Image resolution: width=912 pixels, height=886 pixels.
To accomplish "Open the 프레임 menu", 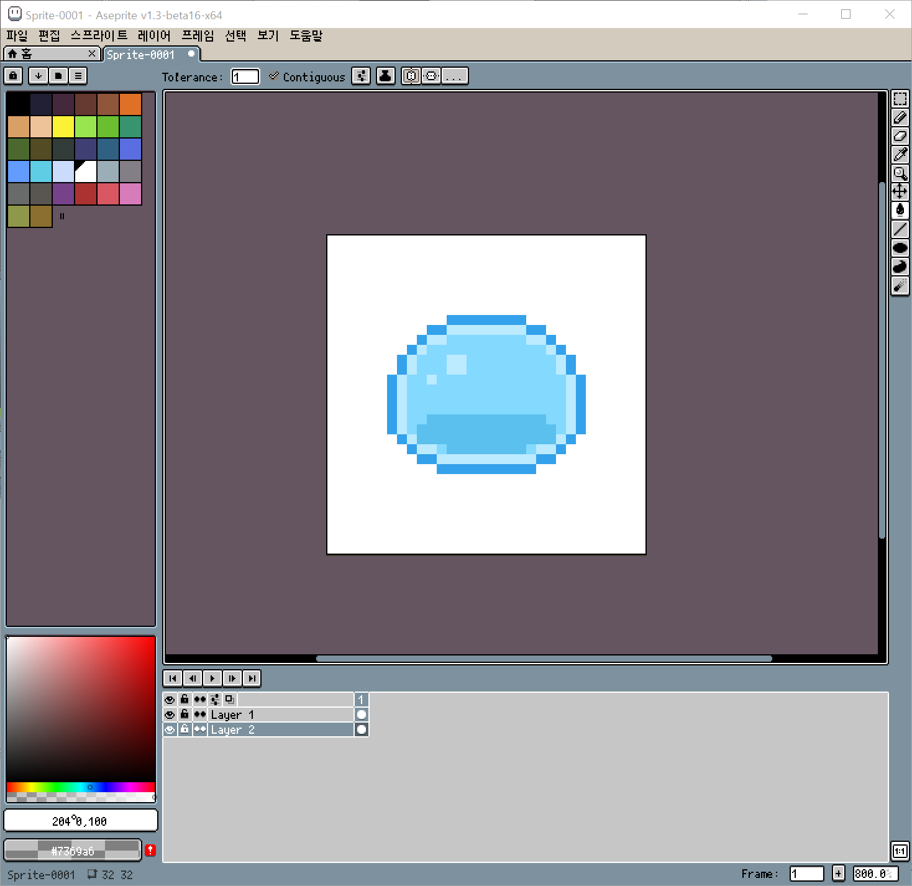I will [x=198, y=35].
